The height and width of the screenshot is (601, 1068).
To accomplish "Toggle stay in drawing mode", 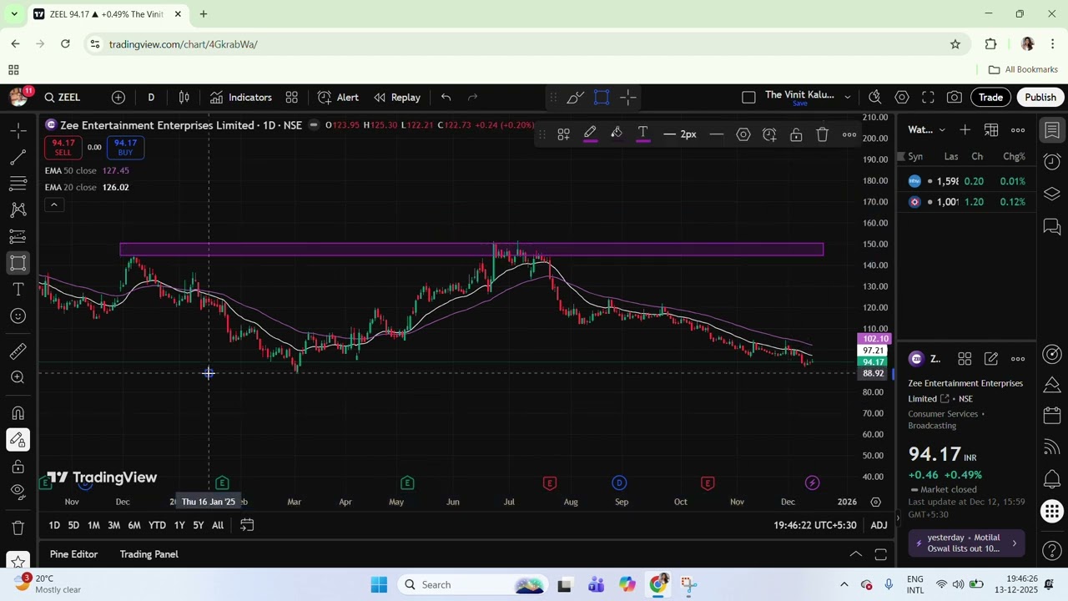I will [18, 440].
